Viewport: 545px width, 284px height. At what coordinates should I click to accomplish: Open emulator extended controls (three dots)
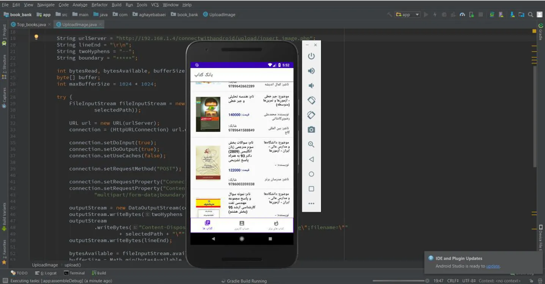click(311, 203)
